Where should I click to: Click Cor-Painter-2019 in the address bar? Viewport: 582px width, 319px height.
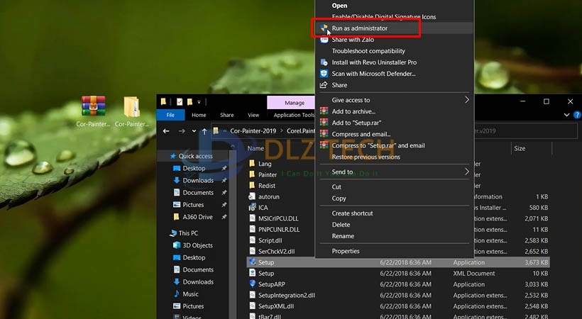(253, 131)
